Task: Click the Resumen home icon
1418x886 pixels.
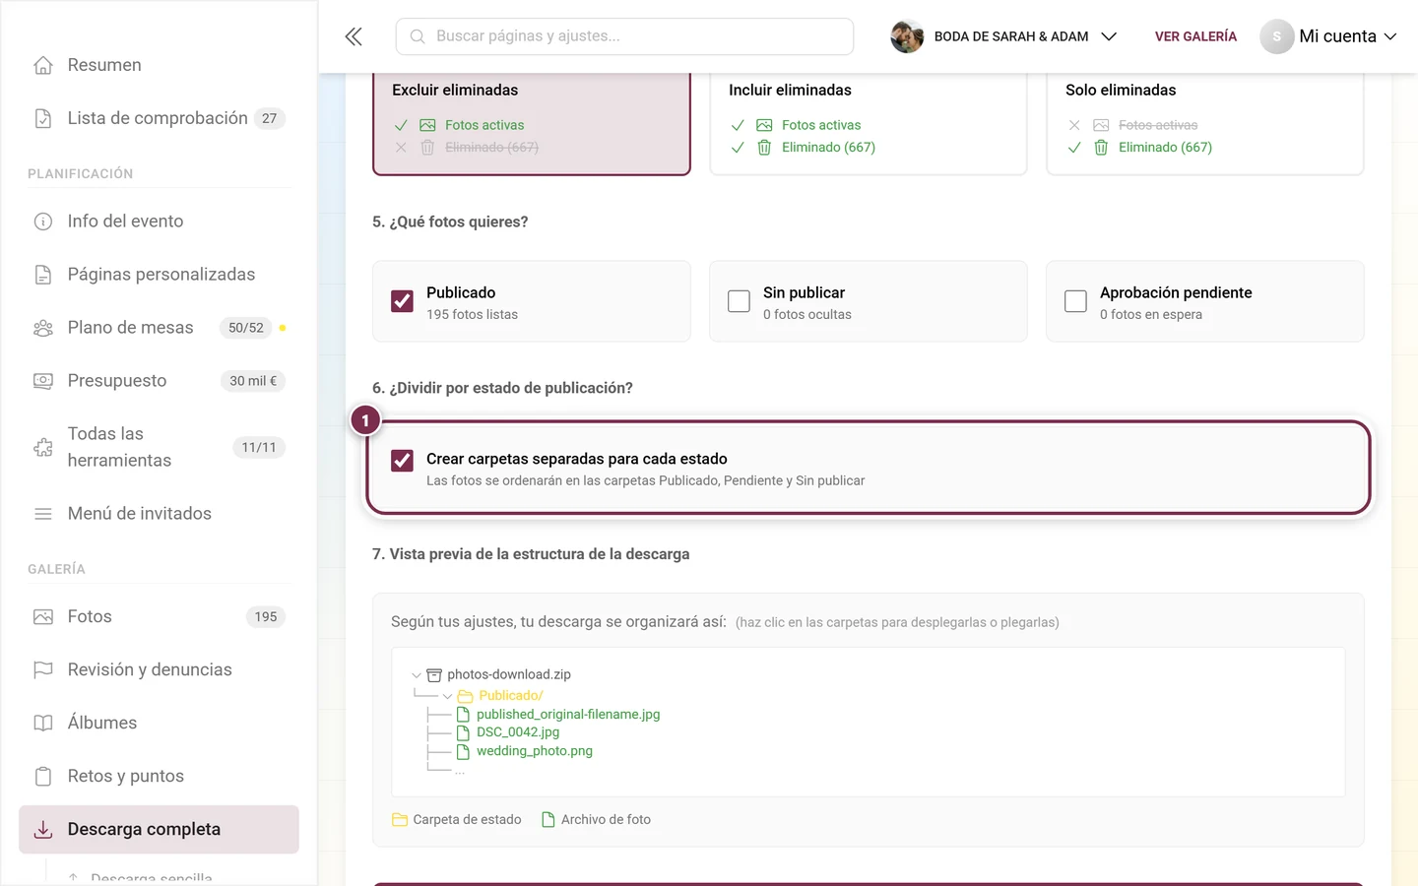Action: pos(43,65)
